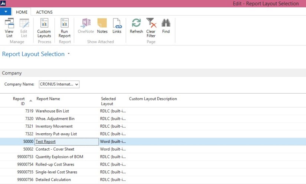Click the Report Name column header
Image resolution: width=306 pixels, height=184 pixels.
coord(48,99)
